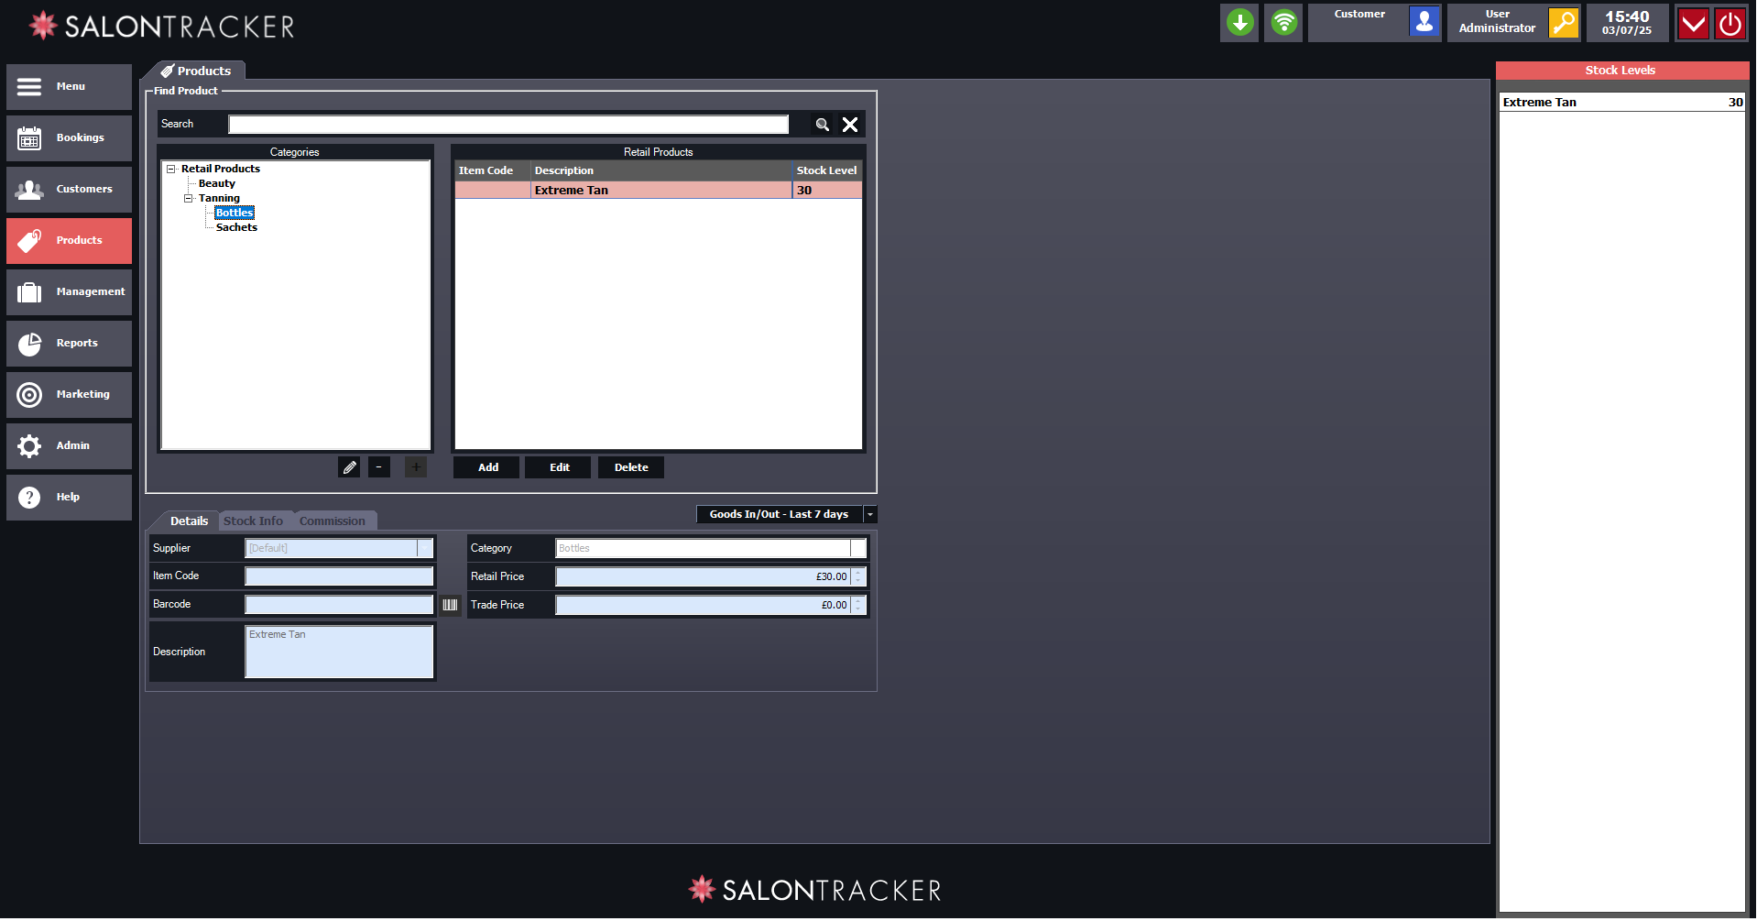1757x921 pixels.
Task: Open the Reports pie chart section
Action: pyautogui.click(x=69, y=344)
